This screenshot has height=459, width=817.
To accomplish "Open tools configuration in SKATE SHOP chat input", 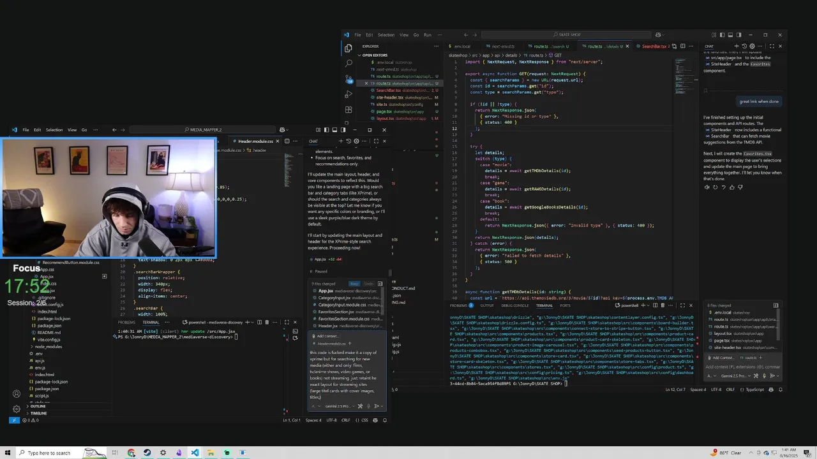I will 756,376.
